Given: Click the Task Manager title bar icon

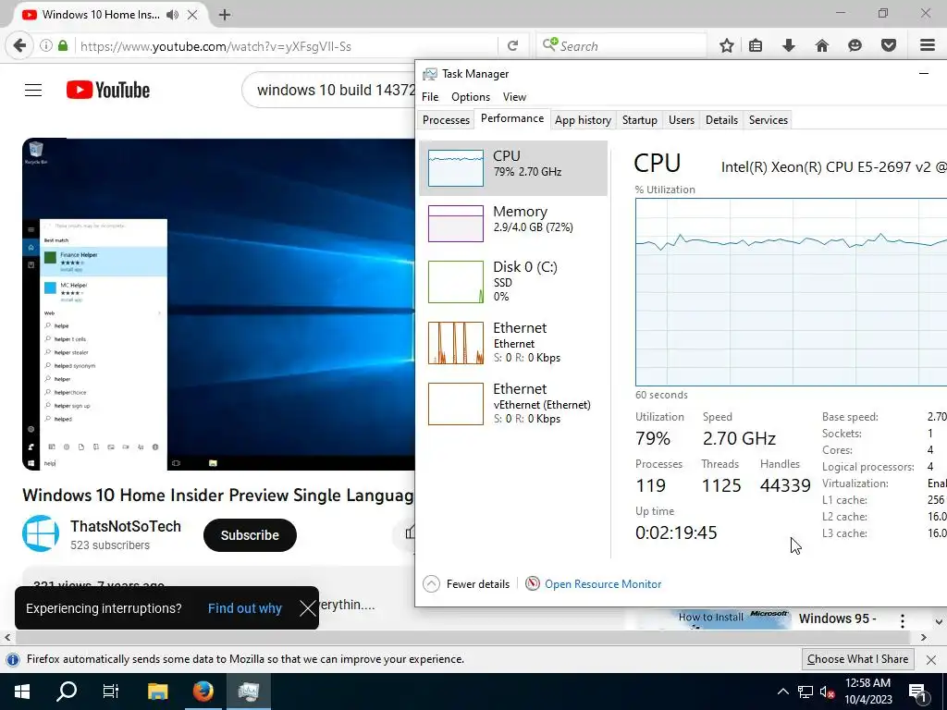Looking at the screenshot, I should (x=429, y=74).
